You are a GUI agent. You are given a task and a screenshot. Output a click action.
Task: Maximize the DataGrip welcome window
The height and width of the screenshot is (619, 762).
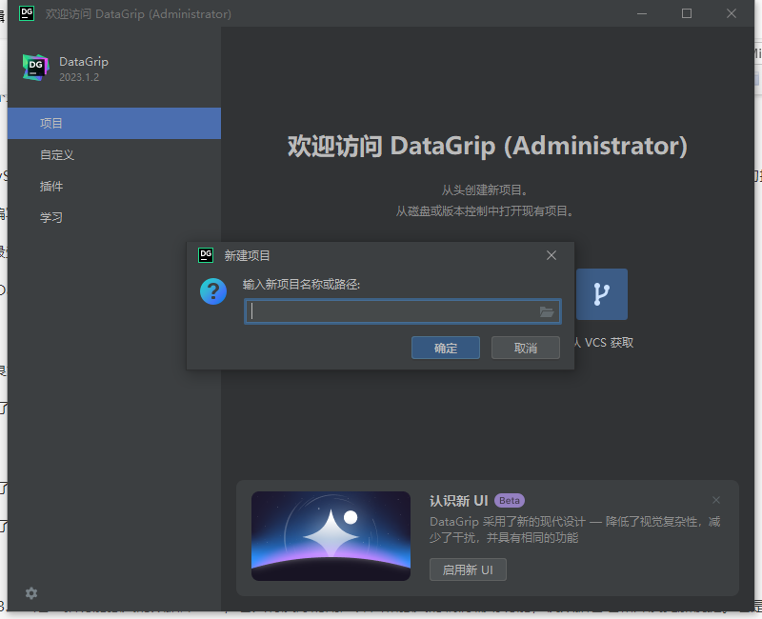[687, 13]
